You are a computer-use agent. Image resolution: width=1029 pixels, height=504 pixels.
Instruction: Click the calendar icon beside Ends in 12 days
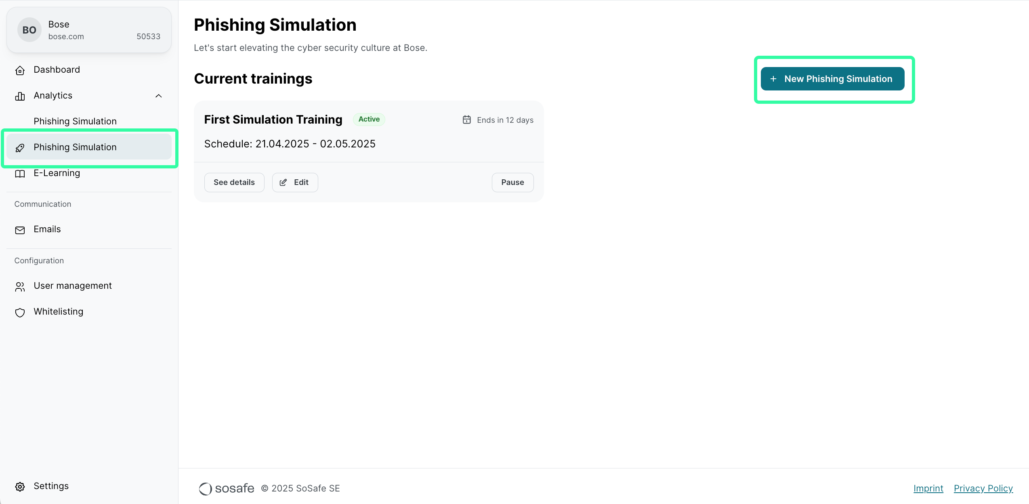pos(466,120)
